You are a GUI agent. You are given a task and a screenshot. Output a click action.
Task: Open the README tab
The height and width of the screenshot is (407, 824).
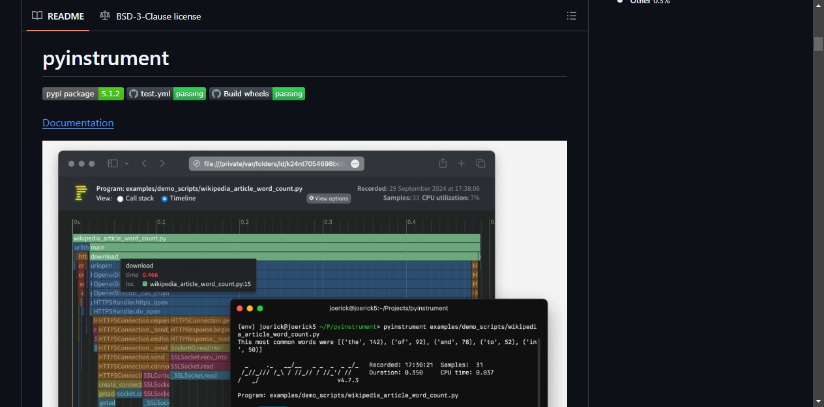click(x=58, y=16)
